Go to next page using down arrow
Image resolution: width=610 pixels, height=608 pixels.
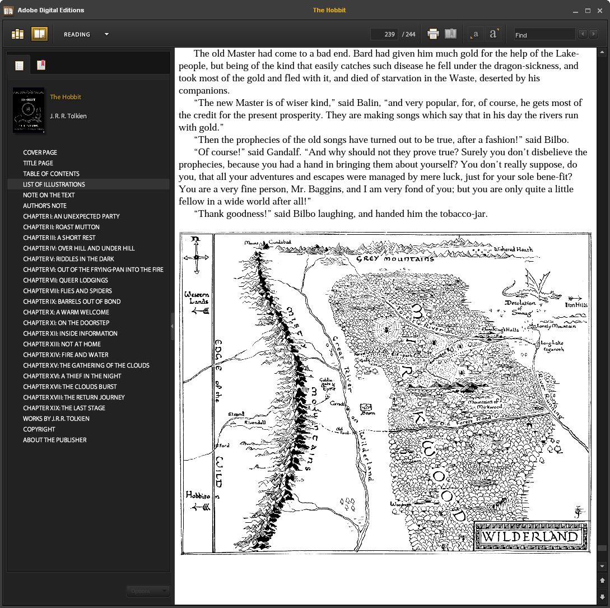(x=602, y=597)
